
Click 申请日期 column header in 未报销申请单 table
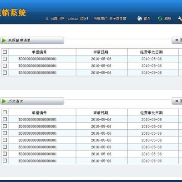pyautogui.click(x=101, y=52)
